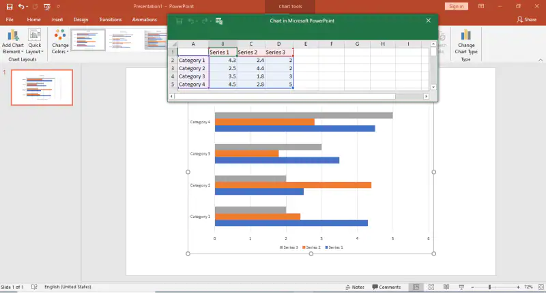Select row 5 header in spreadsheet
Image resolution: width=546 pixels, height=293 pixels.
(x=173, y=84)
